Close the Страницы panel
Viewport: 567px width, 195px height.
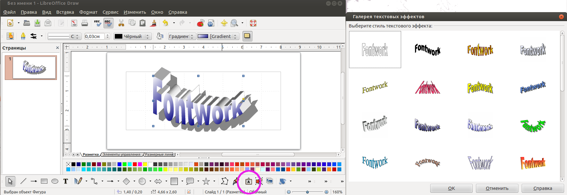(x=58, y=48)
